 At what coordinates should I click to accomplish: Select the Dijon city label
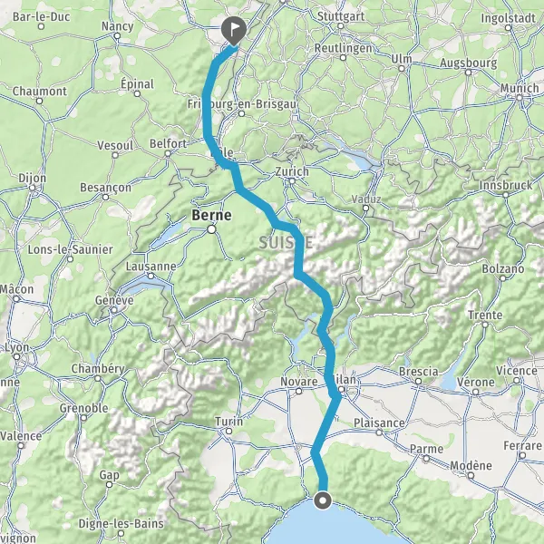33,179
